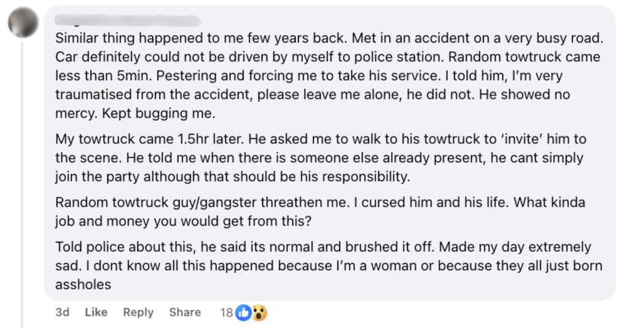
Task: Click the blue thumbs-up reaction icon
Action: (x=244, y=313)
